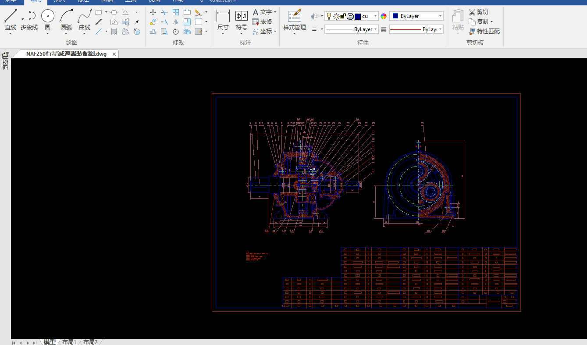Select the 直线 (Line) drawing tool
Viewport: 587px width, 345px height.
pos(11,17)
